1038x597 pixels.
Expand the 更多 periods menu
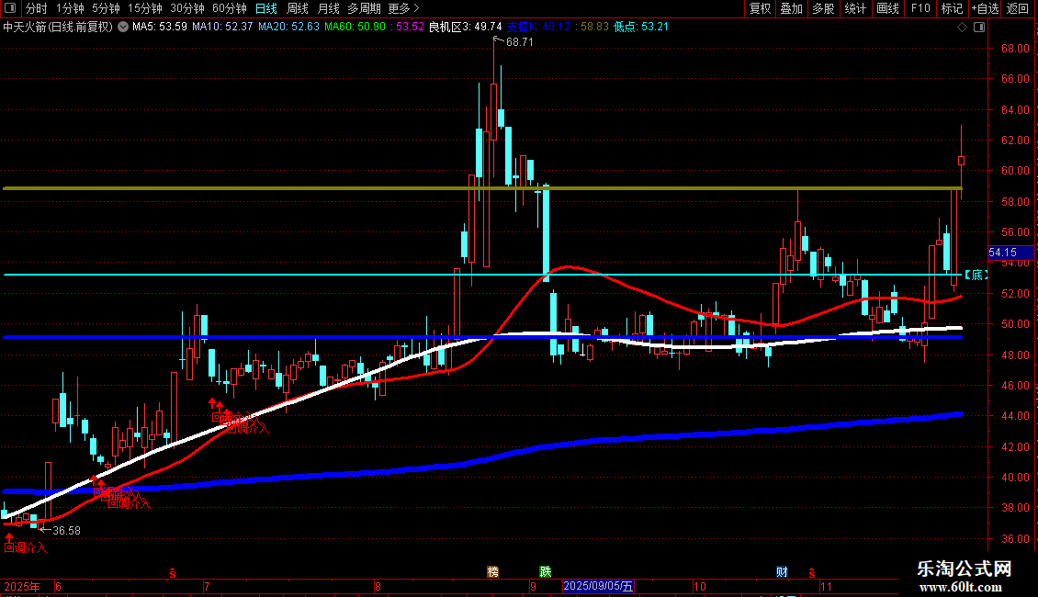[403, 8]
